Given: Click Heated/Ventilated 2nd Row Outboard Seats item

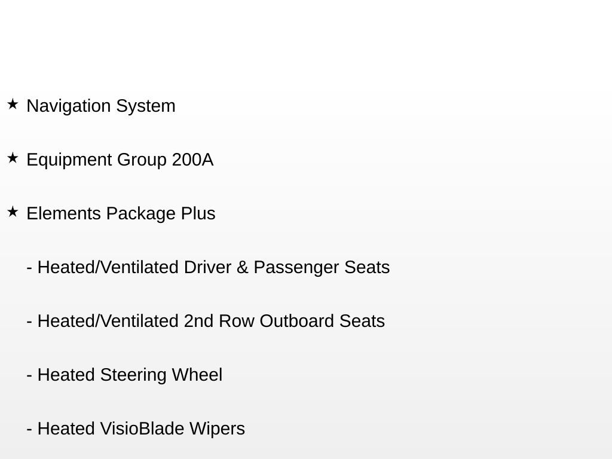Looking at the screenshot, I should click(206, 321).
